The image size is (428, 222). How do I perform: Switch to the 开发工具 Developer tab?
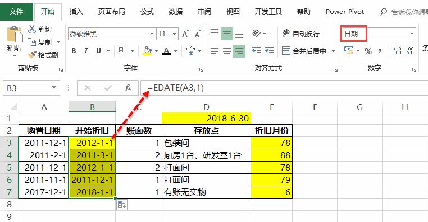tap(268, 12)
